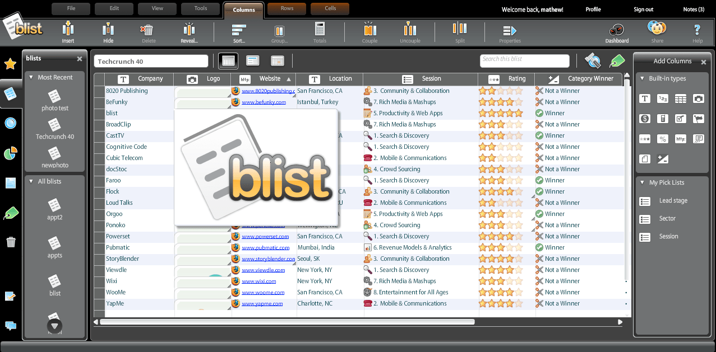
Task: Expand the All blists section
Action: click(32, 181)
